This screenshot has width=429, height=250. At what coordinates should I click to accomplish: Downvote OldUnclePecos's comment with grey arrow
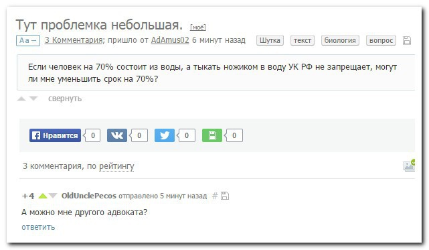52,196
